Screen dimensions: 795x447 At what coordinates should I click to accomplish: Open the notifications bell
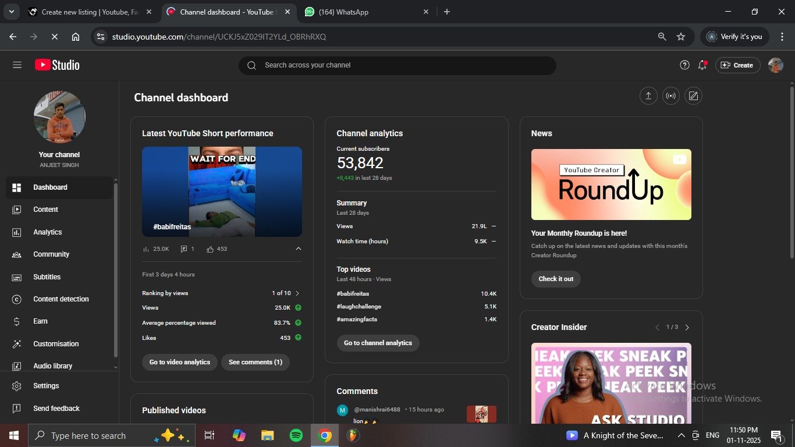click(x=702, y=65)
